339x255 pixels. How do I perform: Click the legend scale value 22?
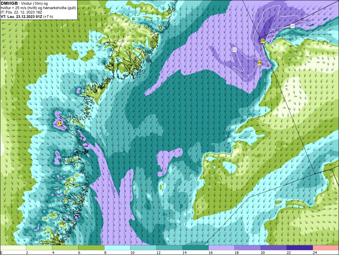288,253
